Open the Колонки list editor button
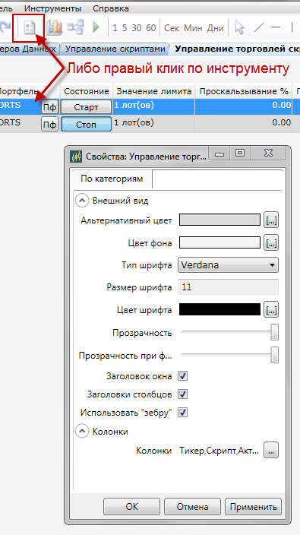This screenshot has width=300, height=535. (x=271, y=451)
